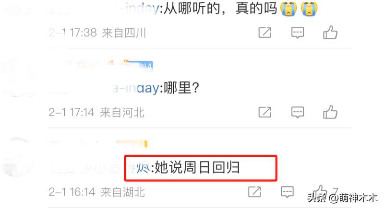This screenshot has width=384, height=209.
Task: View the avatar of the 湖北 commenter
Action: [16, 157]
